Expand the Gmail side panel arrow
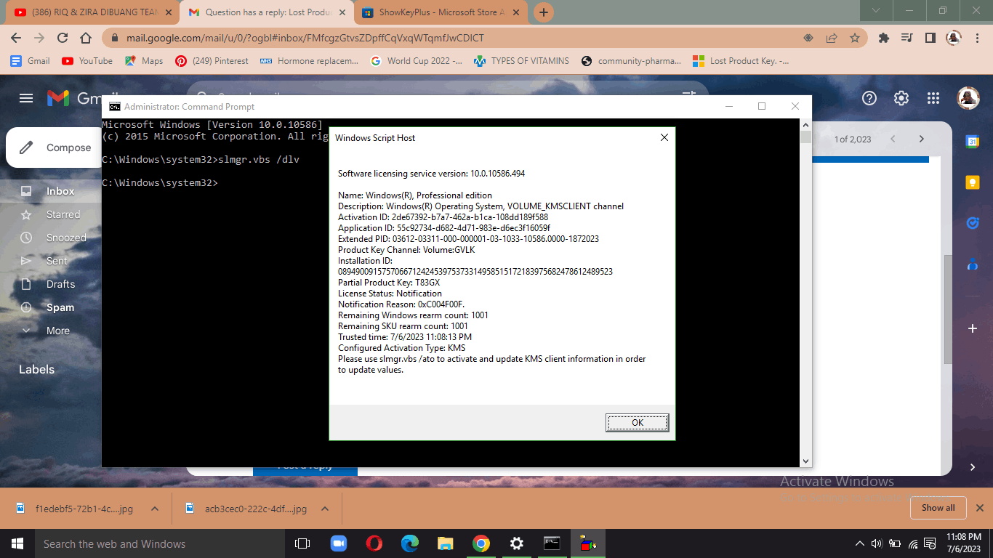This screenshot has width=993, height=558. coord(973,467)
